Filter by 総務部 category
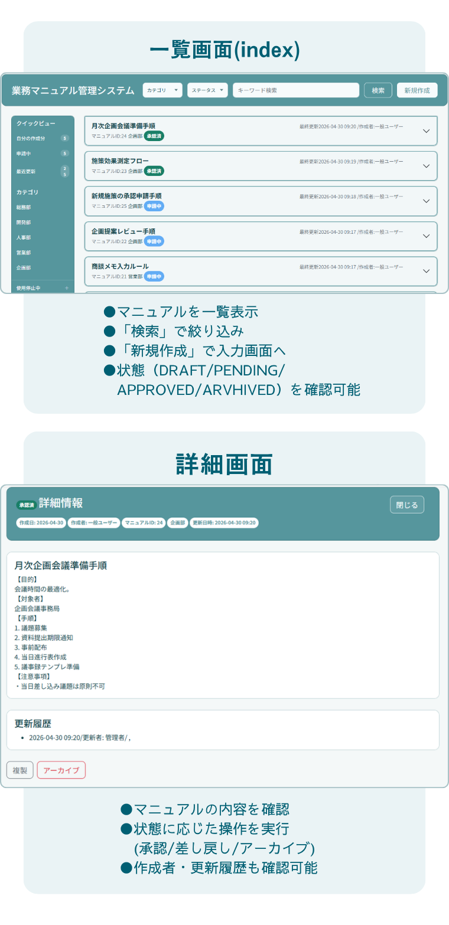This screenshot has width=449, height=925. point(24,207)
